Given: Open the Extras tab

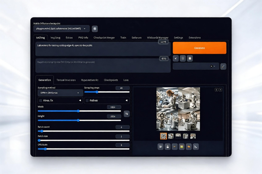Looking at the screenshot, I should [x=69, y=38].
